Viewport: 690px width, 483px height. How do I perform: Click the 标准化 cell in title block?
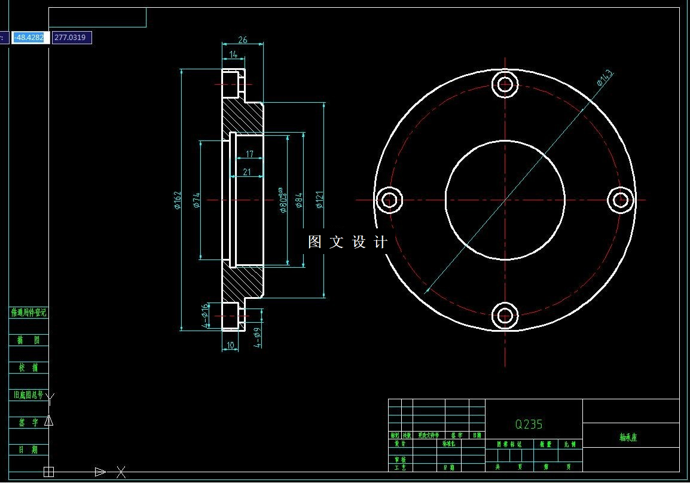click(x=449, y=444)
